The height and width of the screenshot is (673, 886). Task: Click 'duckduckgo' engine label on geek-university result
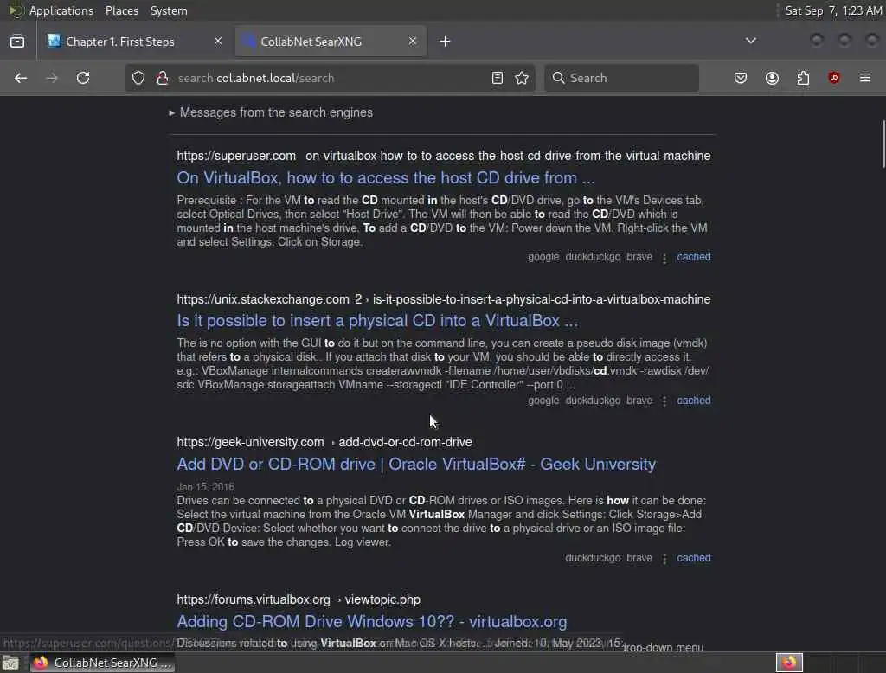pos(593,558)
